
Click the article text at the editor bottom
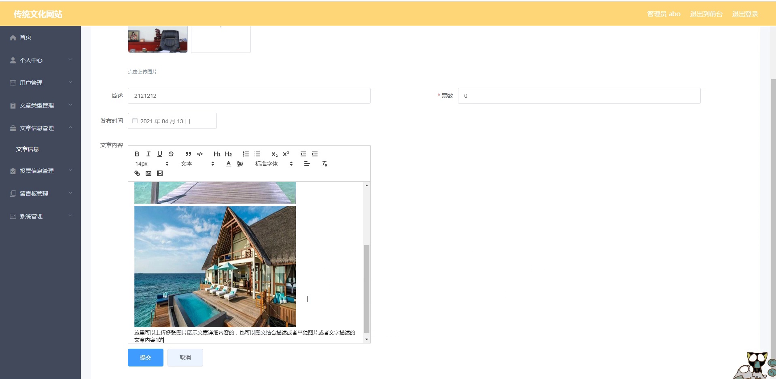click(245, 336)
